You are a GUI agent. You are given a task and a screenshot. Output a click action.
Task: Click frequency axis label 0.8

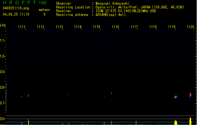coord(3,87)
